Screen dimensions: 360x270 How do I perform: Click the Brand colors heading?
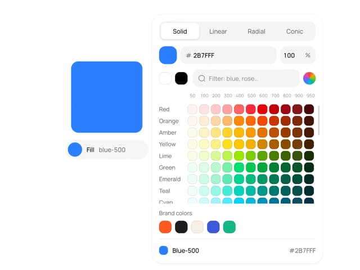coord(175,213)
